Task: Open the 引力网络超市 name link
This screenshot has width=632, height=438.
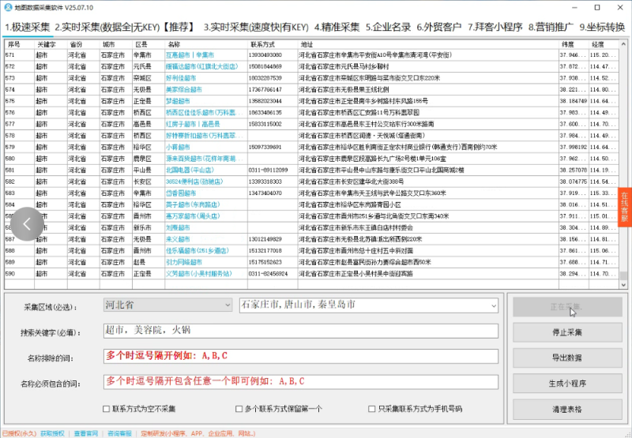Action: coord(184,262)
